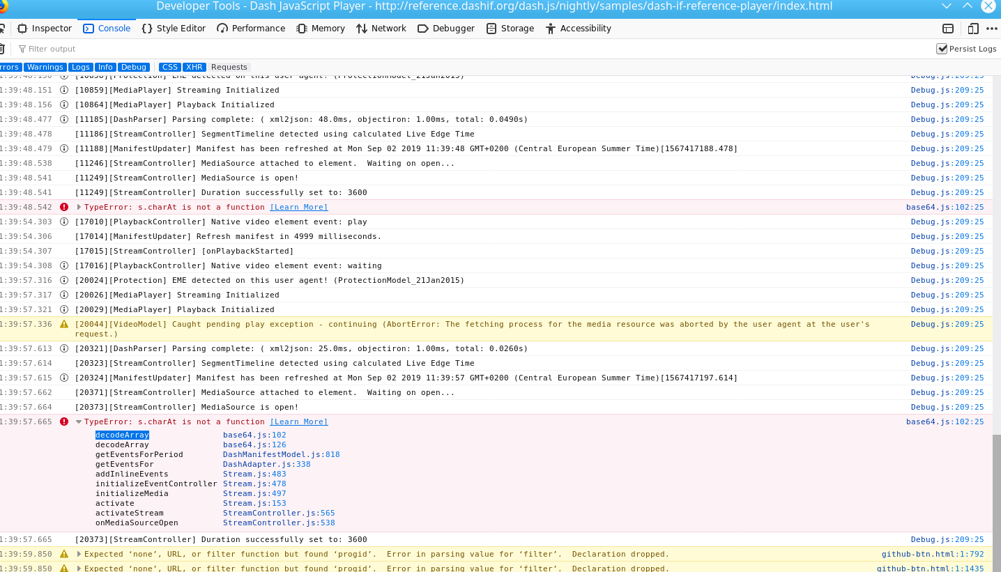Open the DashManifestModel.js:818 source link
1001x572 pixels.
282,455
